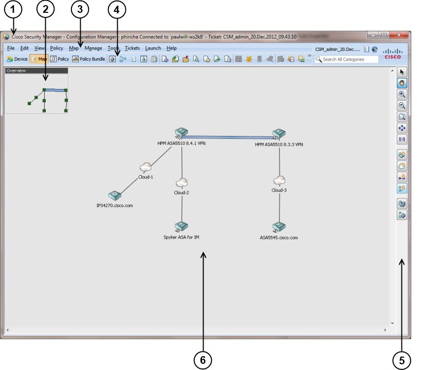Click the vertical scrollbar down arrow

tap(392, 323)
